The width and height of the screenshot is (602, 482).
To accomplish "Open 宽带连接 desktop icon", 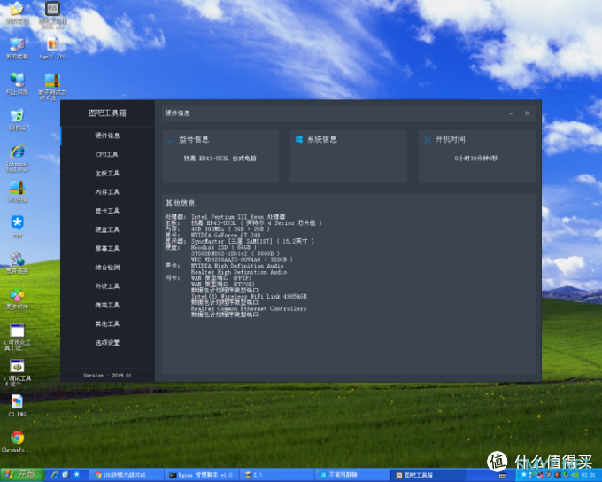I will 18,263.
